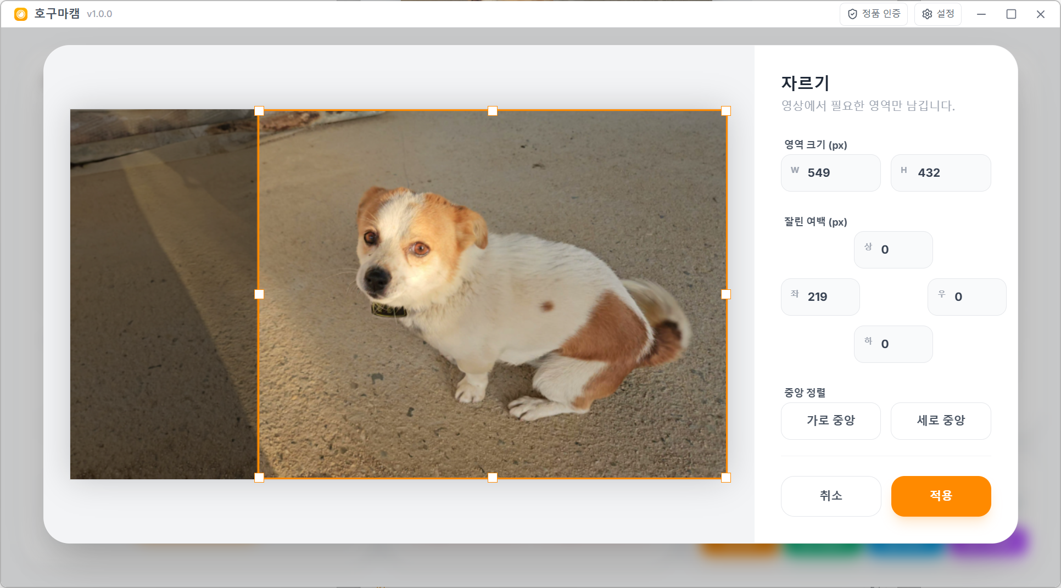
Task: Click the top-left crop handle
Action: 259,111
